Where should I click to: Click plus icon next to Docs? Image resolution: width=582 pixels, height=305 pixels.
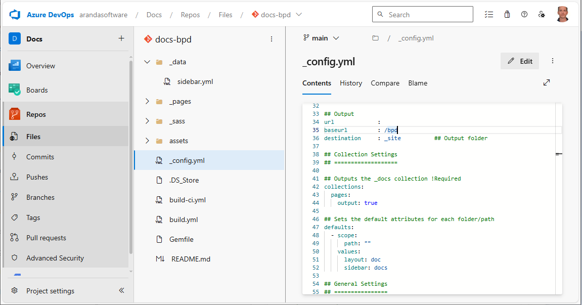click(x=121, y=38)
